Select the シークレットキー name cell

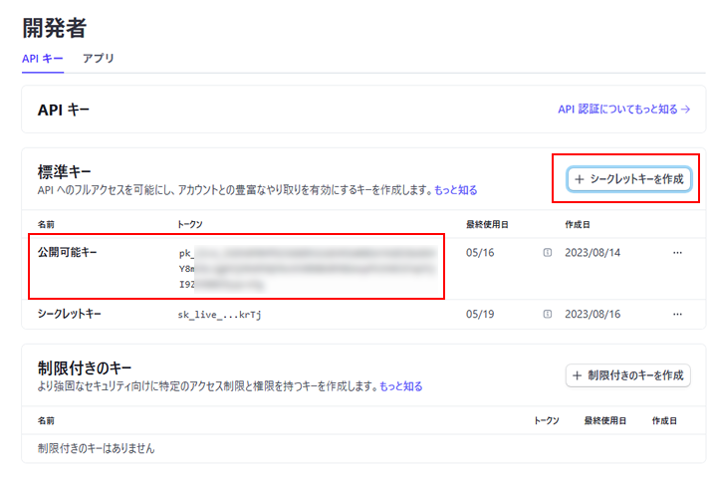point(70,315)
